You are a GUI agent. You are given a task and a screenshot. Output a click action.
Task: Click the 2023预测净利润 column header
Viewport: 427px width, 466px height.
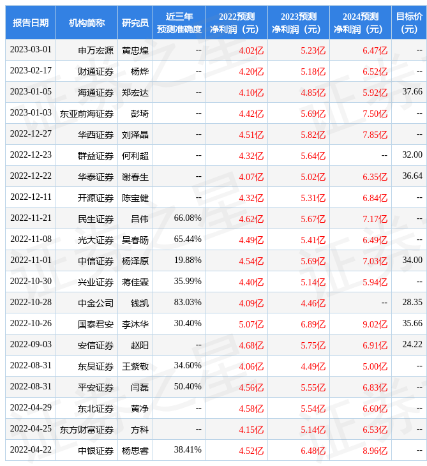point(298,22)
